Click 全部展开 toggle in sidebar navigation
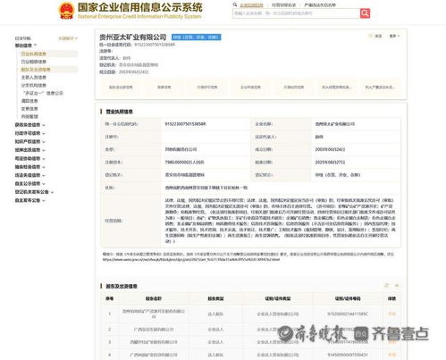This screenshot has height=360, width=446. pos(68,38)
